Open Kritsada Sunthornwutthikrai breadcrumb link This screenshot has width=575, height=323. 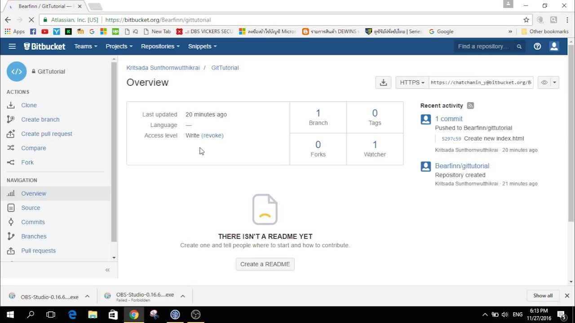point(163,68)
